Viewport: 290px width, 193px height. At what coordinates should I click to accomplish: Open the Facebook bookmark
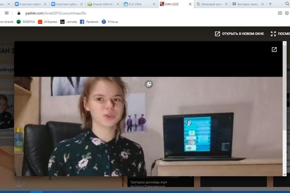tap(89, 22)
